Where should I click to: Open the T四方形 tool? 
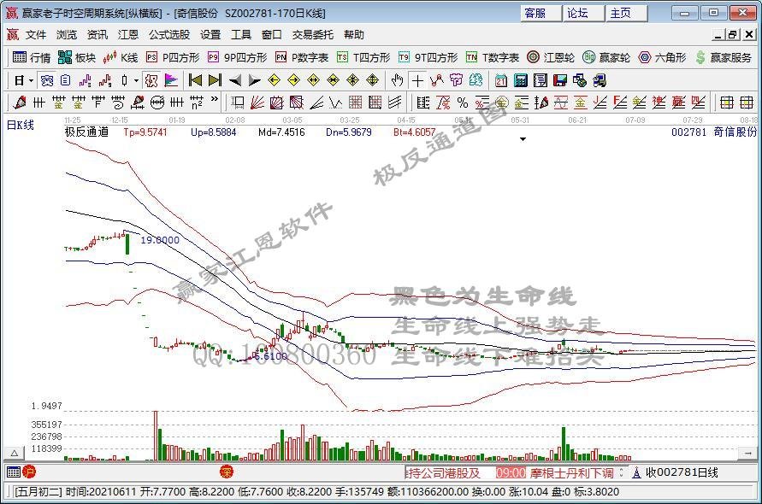pos(363,58)
